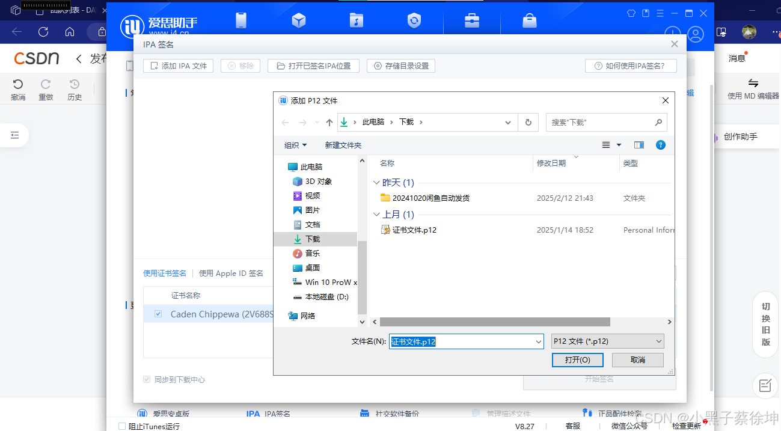Toggle the preview pane icon in file dialog
The image size is (781, 431).
tap(639, 145)
